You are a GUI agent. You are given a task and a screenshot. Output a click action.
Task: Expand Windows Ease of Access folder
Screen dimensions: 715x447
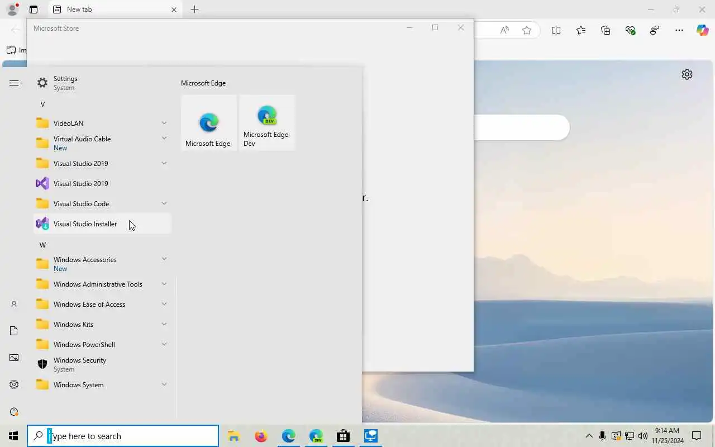(164, 304)
